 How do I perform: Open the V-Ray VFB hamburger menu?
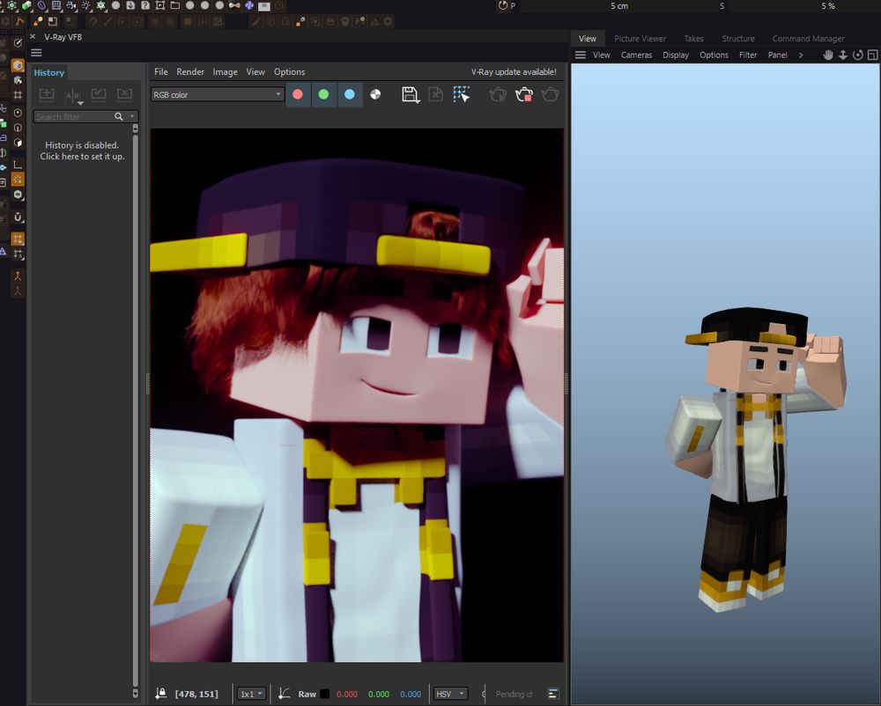[36, 53]
